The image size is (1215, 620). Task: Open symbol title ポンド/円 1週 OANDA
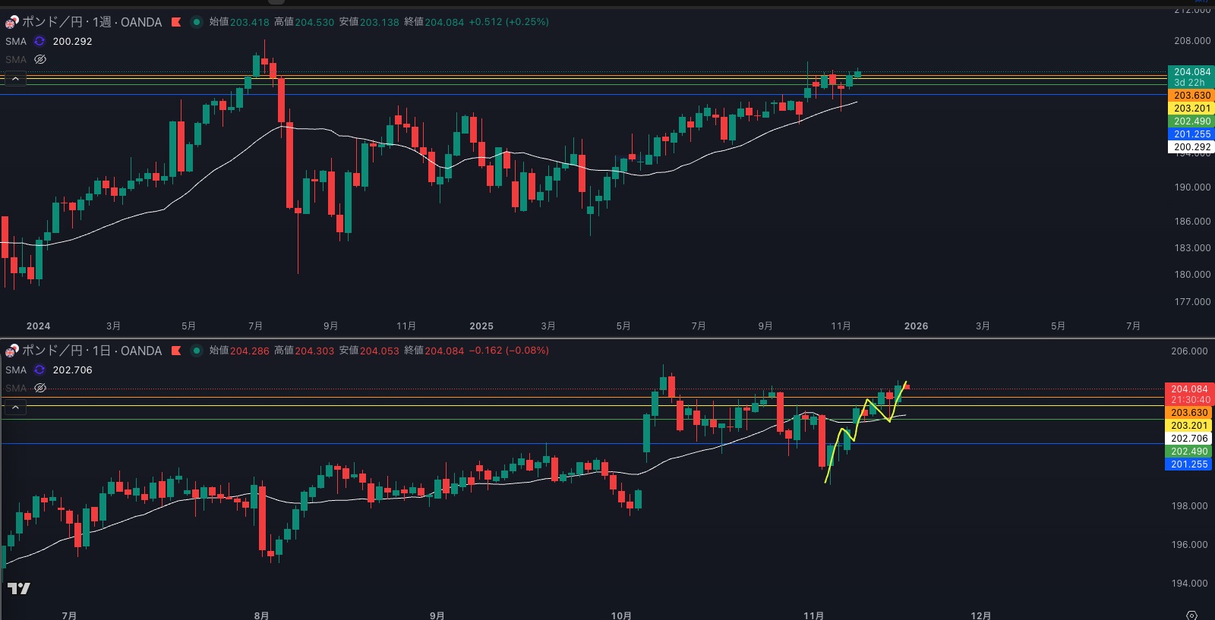91,22
